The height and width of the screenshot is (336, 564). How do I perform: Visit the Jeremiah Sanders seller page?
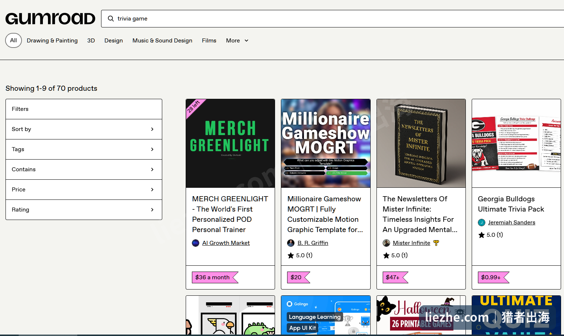(512, 223)
